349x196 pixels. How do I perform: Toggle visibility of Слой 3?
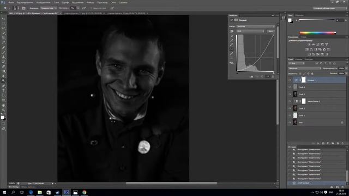pos(290,94)
